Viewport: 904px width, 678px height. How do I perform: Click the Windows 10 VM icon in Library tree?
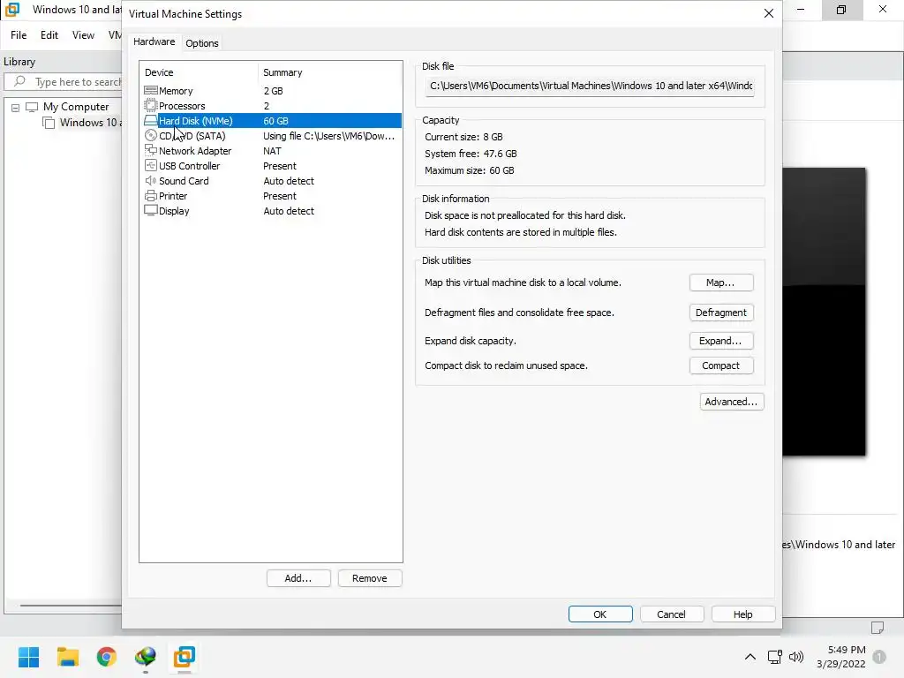[49, 122]
